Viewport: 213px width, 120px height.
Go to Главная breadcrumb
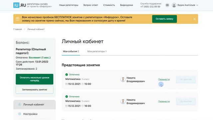[18, 29]
